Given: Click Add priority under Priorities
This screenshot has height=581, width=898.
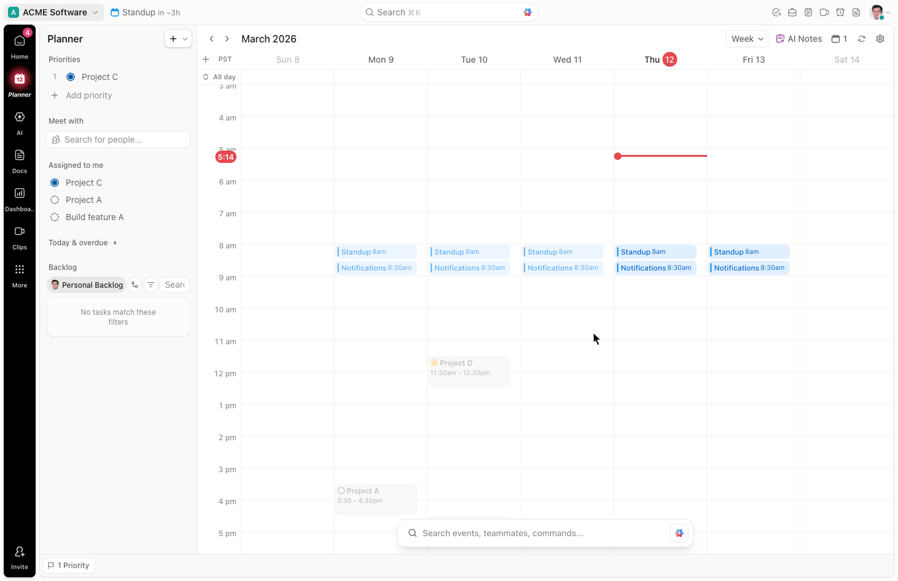Looking at the screenshot, I should 80,95.
